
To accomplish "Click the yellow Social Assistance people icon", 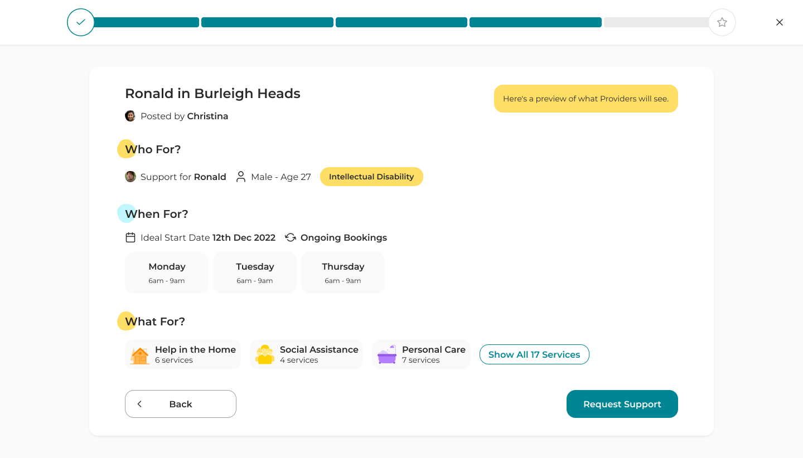I will [265, 355].
